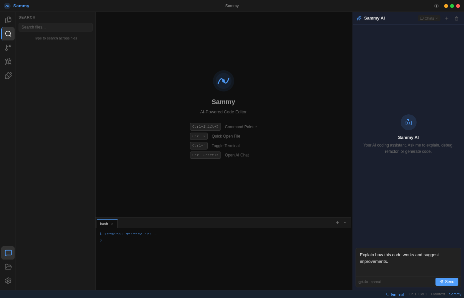The image size is (464, 298).
Task: Open the chat icon in the lower sidebar
Action: 8,253
